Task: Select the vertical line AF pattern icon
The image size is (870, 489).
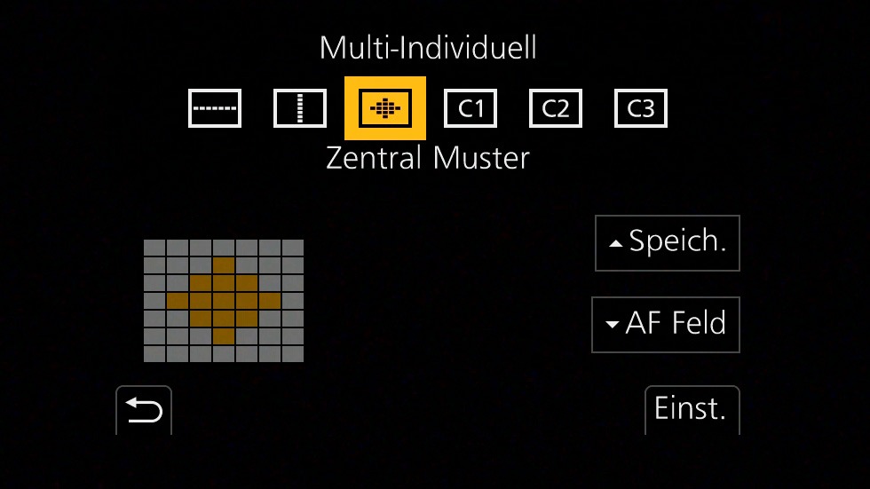Action: coord(300,108)
